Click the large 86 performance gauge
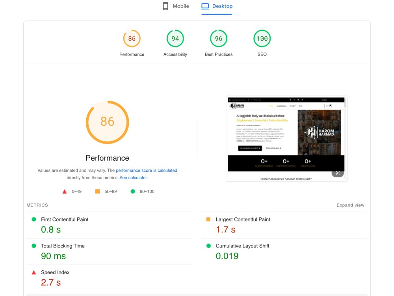This screenshot has height=296, width=394. click(x=107, y=122)
